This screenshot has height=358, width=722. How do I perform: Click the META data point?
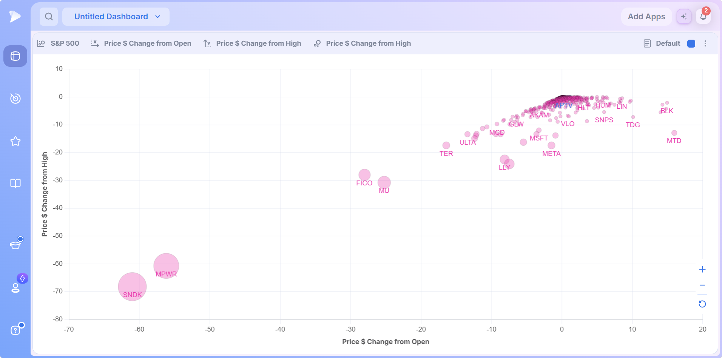click(551, 145)
